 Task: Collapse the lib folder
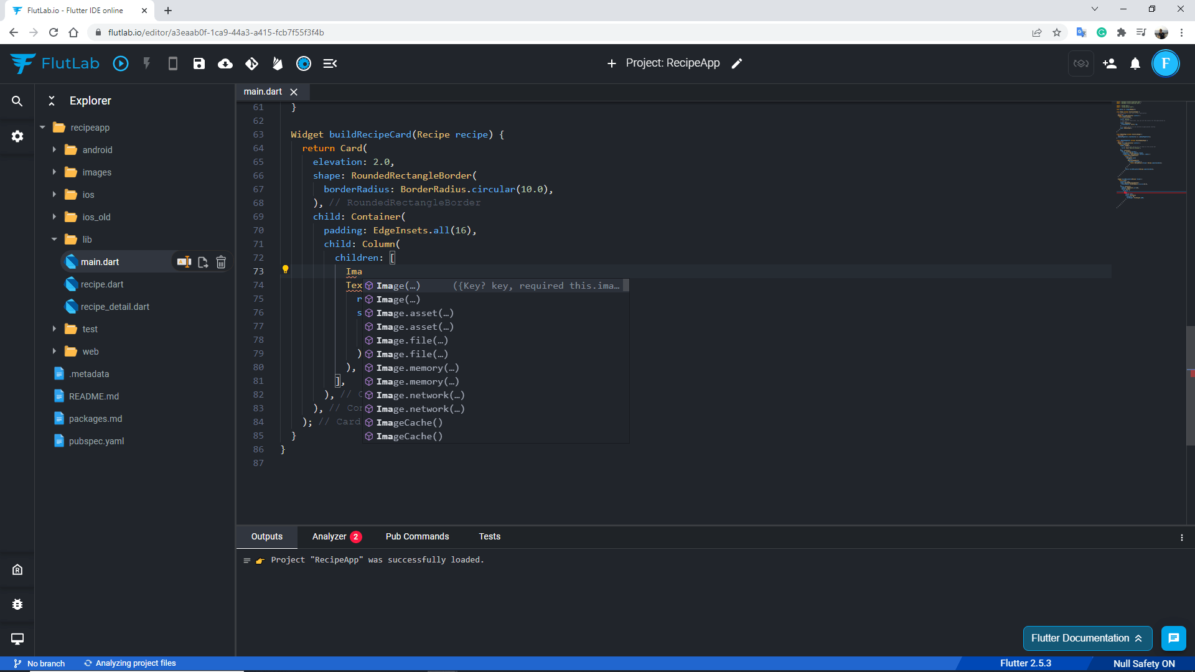pos(54,240)
